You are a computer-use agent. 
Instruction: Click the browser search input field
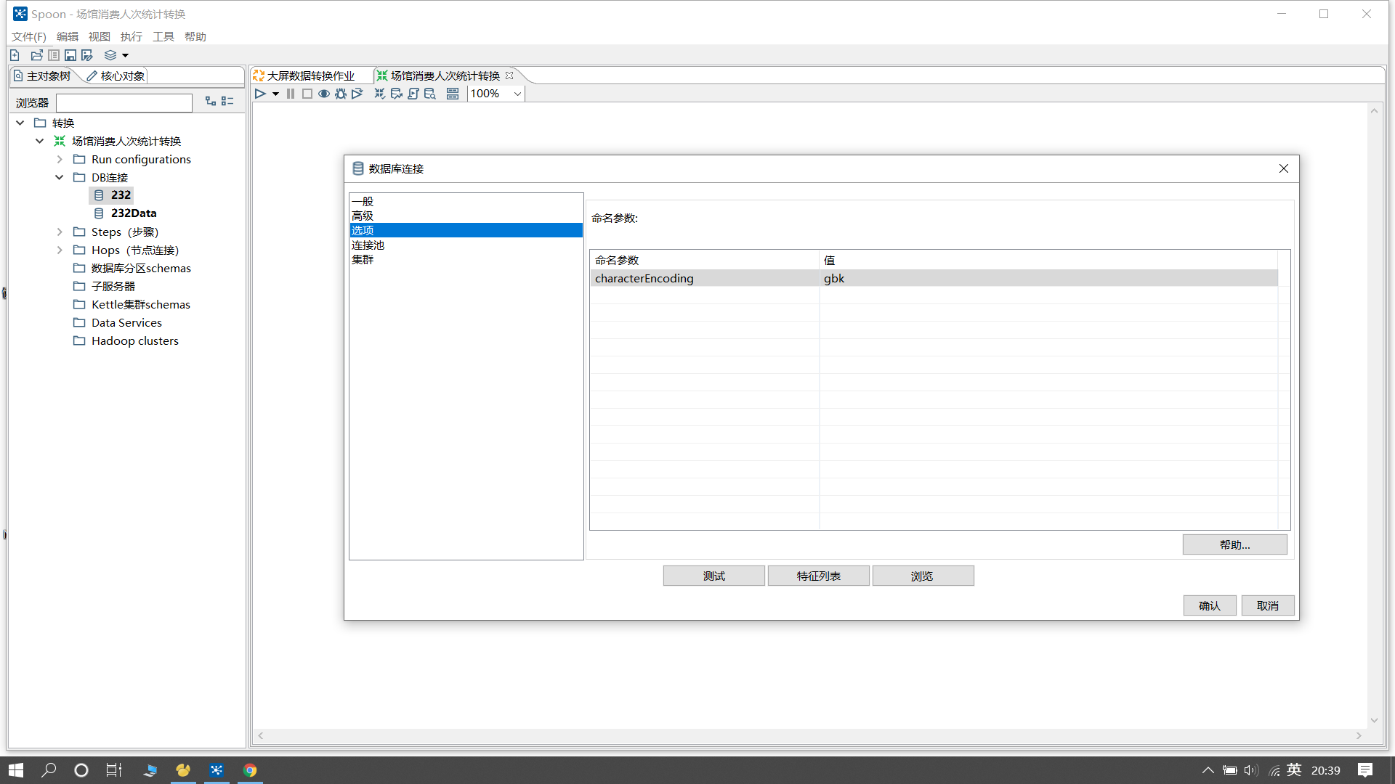tap(124, 102)
